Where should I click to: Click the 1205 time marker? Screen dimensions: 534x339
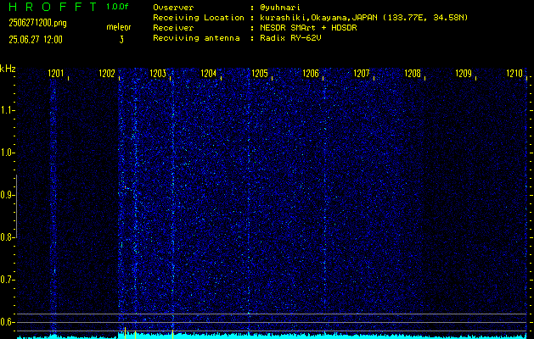click(260, 74)
